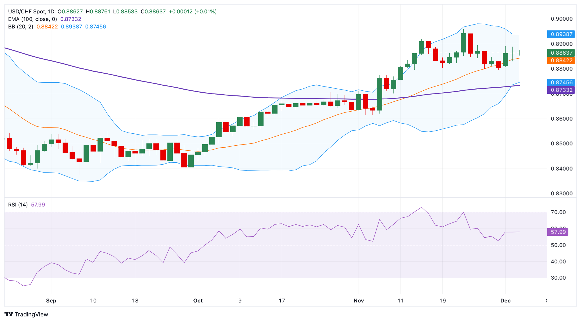The height and width of the screenshot is (322, 581).
Task: Click the orange 0.88422 middle band tag
Action: coord(561,60)
